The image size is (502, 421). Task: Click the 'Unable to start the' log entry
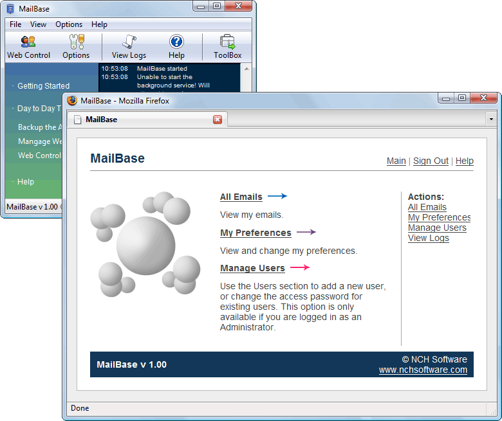165,77
